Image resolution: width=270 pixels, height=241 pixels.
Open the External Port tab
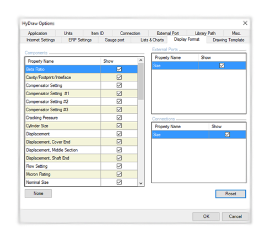tap(168, 33)
